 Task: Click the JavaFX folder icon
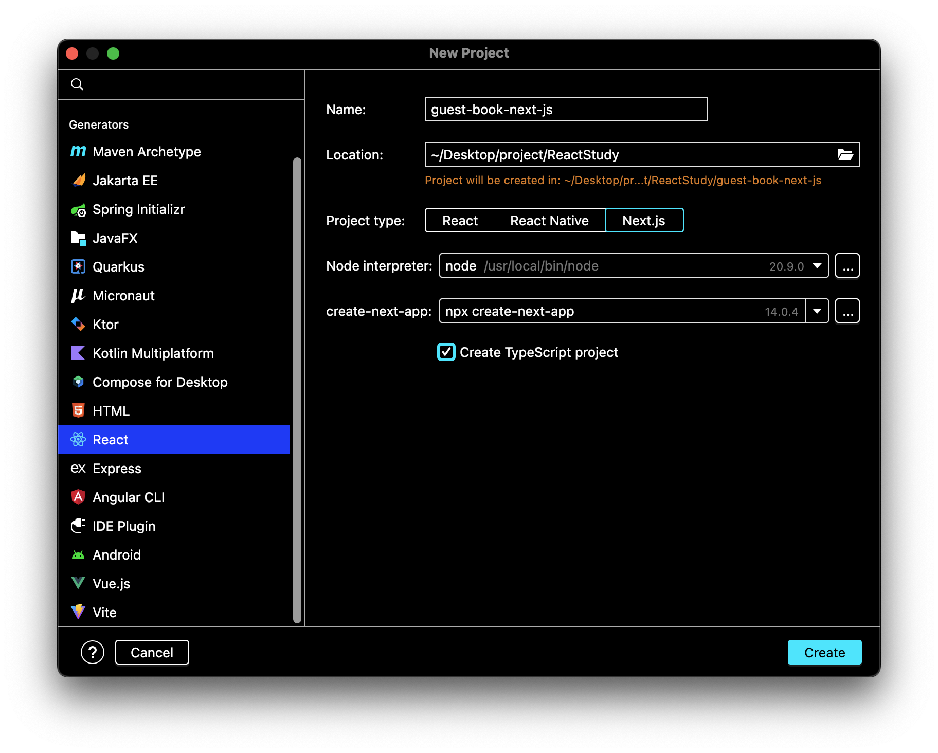(78, 238)
